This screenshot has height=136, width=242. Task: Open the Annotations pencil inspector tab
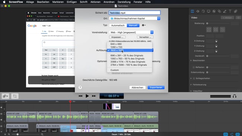click(225, 11)
